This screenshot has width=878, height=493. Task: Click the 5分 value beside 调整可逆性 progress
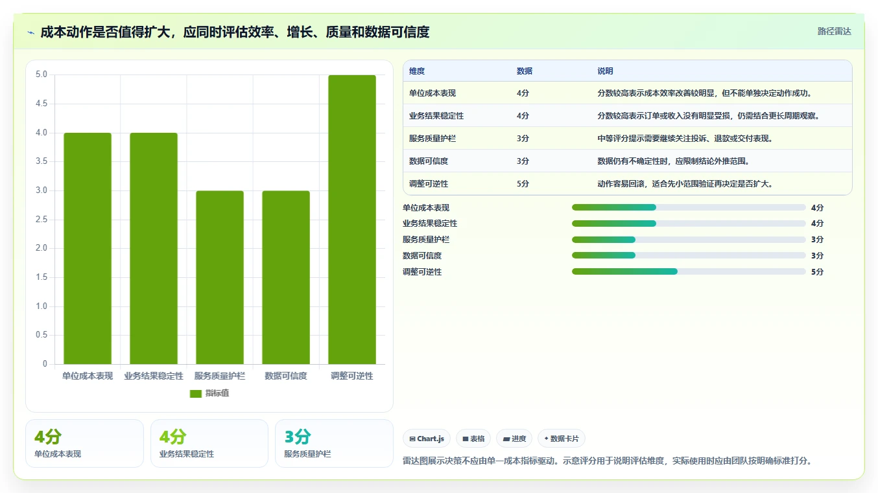pyautogui.click(x=818, y=272)
